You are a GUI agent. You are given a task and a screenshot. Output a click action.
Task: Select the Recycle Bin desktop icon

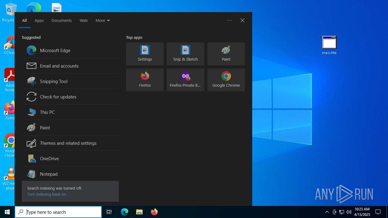tap(8, 13)
